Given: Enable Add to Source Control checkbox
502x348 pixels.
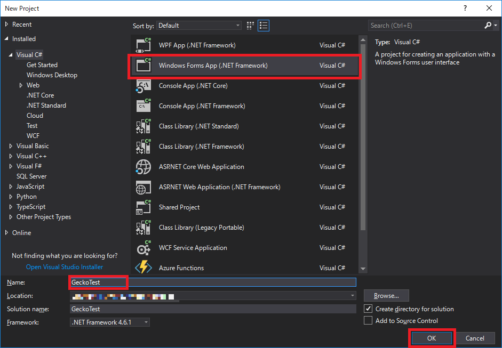Looking at the screenshot, I should [x=368, y=320].
